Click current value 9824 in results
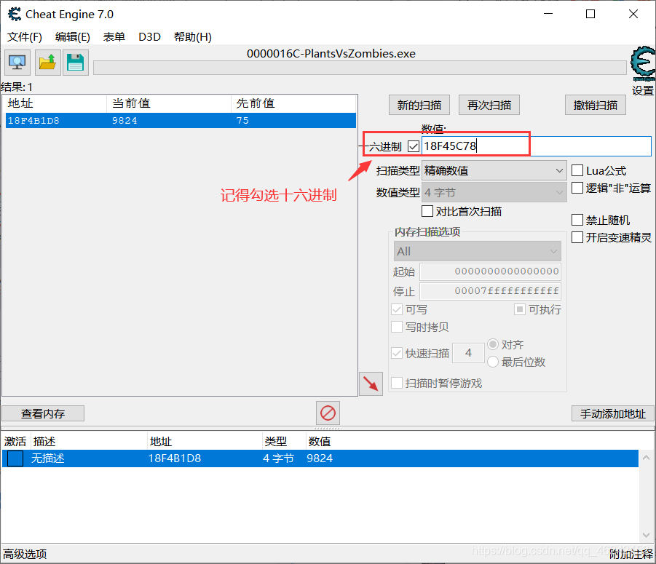The width and height of the screenshot is (656, 564). 125,120
